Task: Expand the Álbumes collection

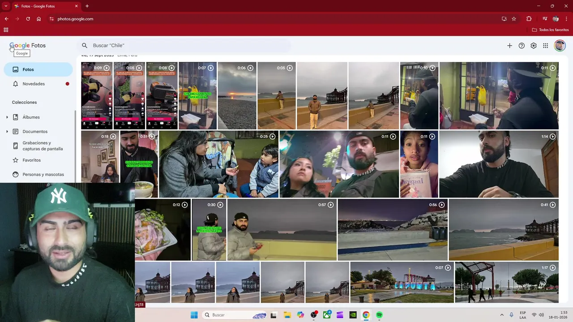Action: pos(7,117)
